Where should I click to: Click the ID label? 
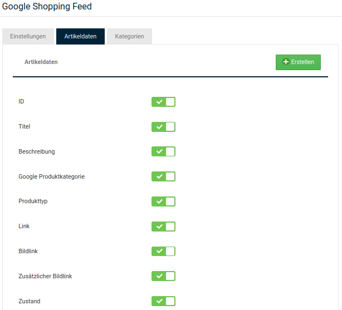coord(21,102)
